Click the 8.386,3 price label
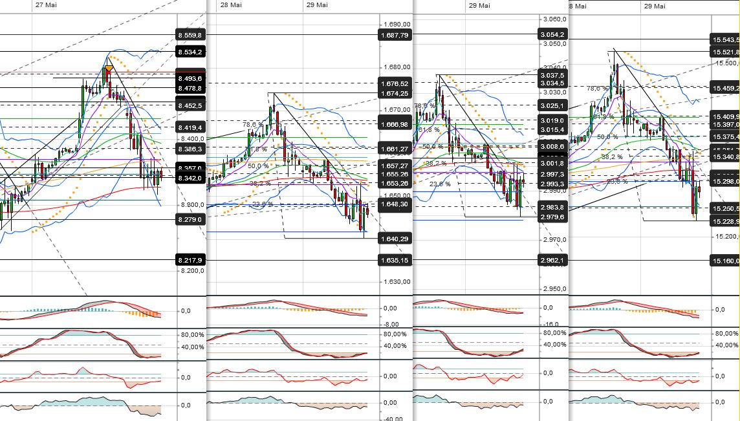 pos(191,149)
